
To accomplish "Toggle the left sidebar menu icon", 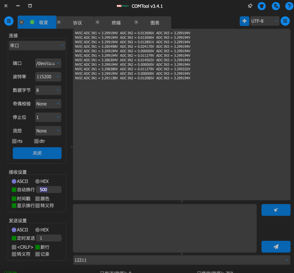I will 9,21.
